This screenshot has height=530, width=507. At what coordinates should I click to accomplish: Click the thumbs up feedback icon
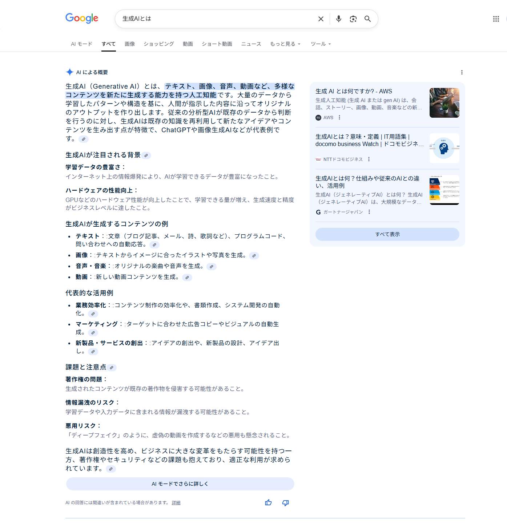[x=268, y=503]
